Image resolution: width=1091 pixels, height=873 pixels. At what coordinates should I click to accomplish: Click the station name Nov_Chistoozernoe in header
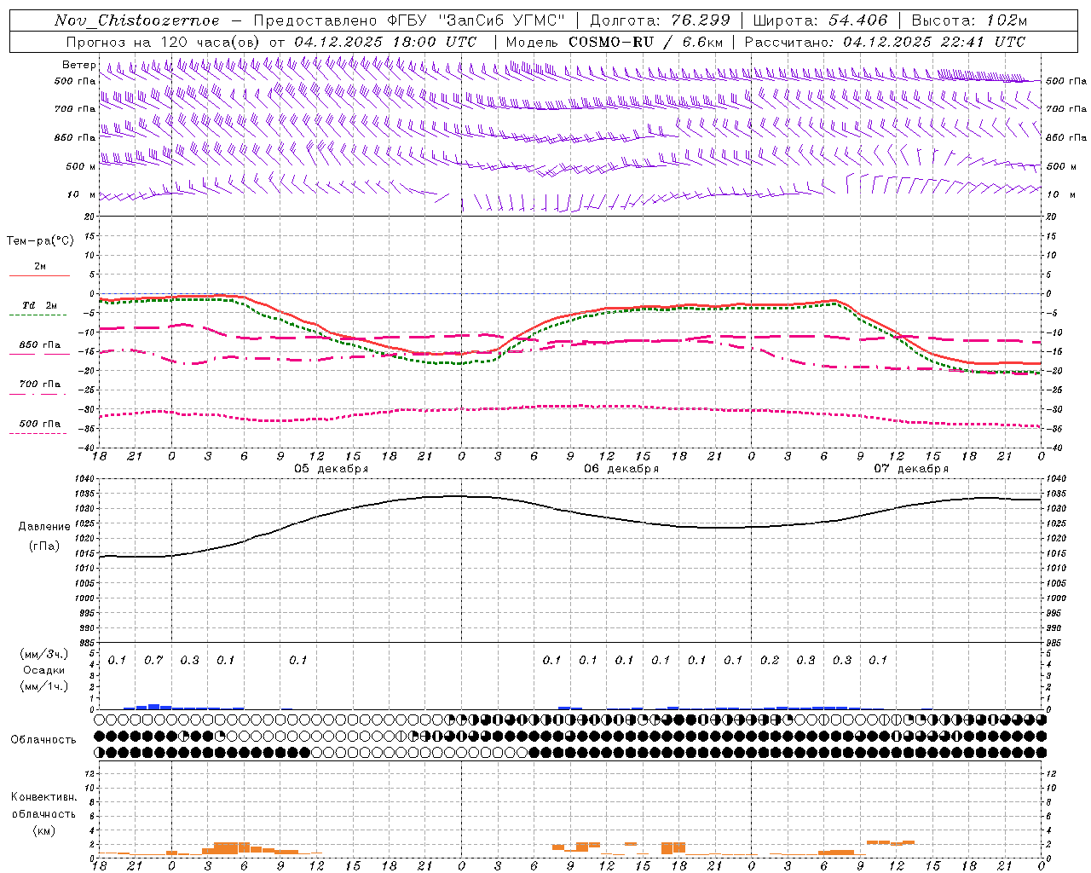click(x=136, y=20)
